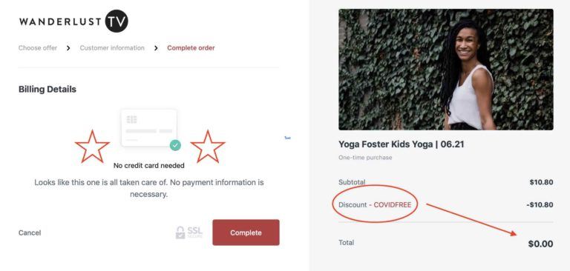Viewport: 570px width, 271px height.
Task: Click the right red star outline
Action: pos(208,147)
